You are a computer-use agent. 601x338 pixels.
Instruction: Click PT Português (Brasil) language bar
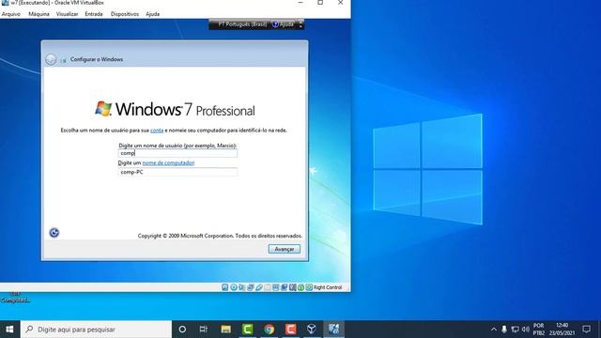click(241, 24)
